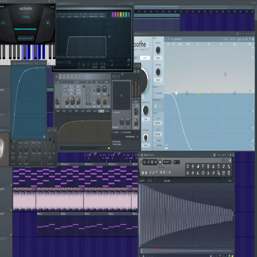Open Soothe2 quality 1x normal selector
The width and height of the screenshot is (257, 257).
158,93
